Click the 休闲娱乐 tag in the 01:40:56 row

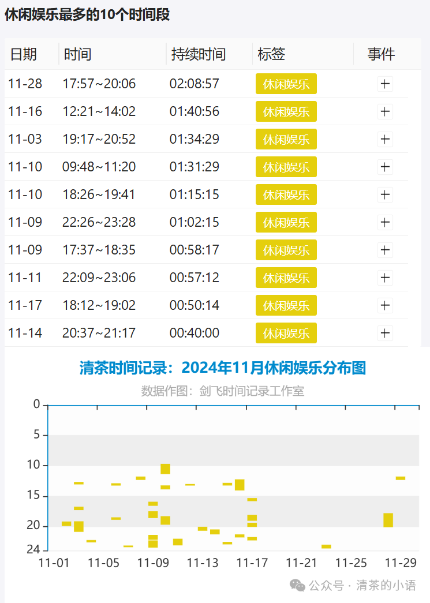tap(286, 111)
